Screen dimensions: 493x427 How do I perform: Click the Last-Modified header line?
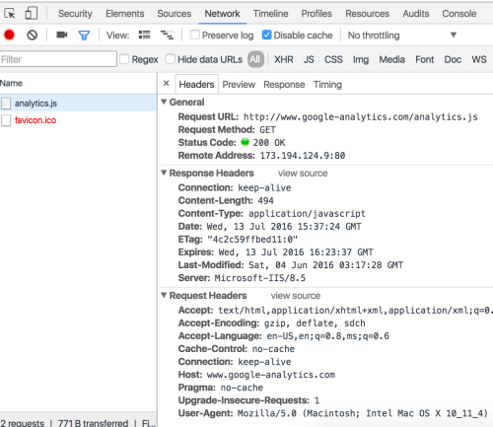[x=291, y=265]
